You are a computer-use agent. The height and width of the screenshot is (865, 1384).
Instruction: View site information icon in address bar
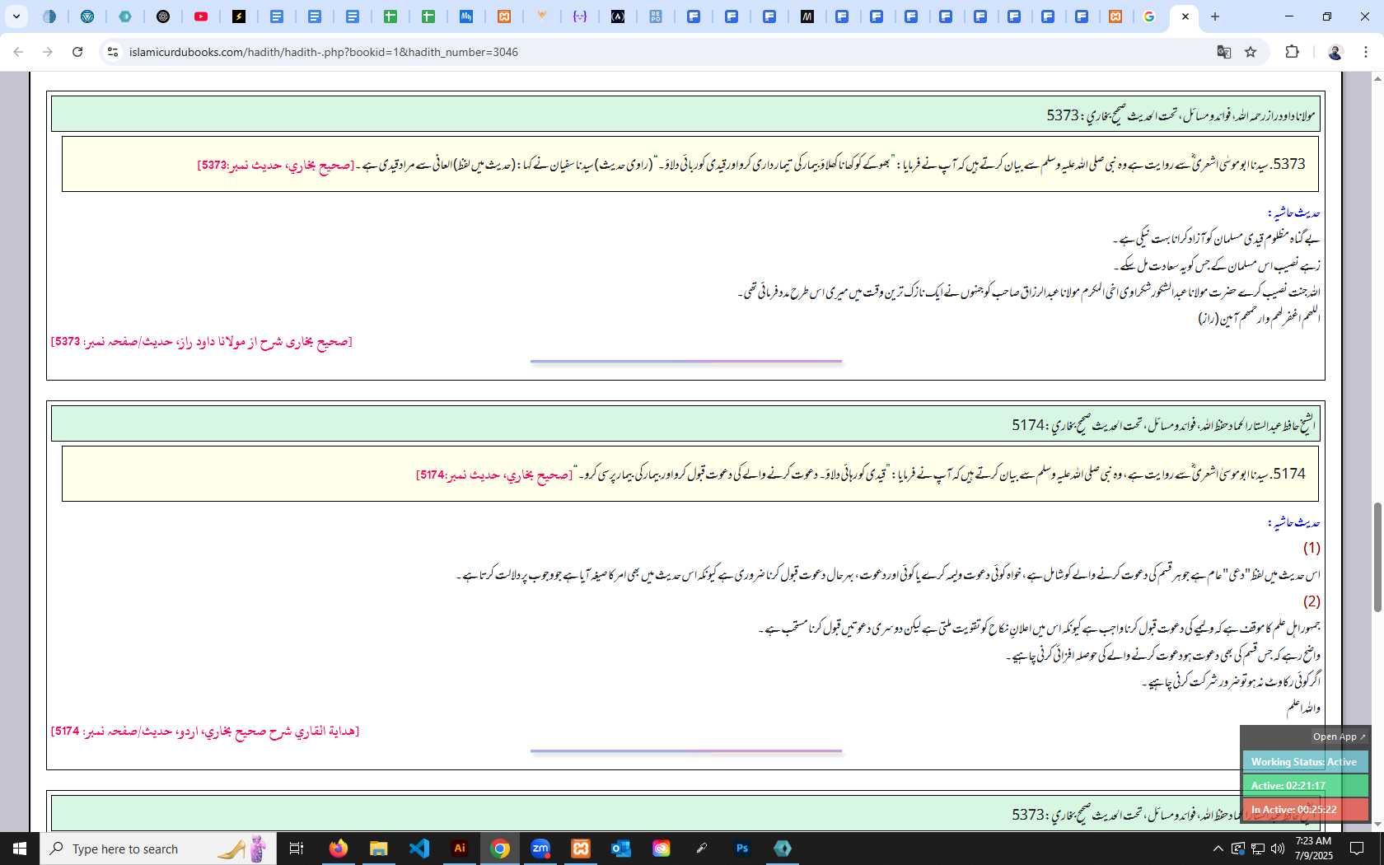tap(113, 52)
